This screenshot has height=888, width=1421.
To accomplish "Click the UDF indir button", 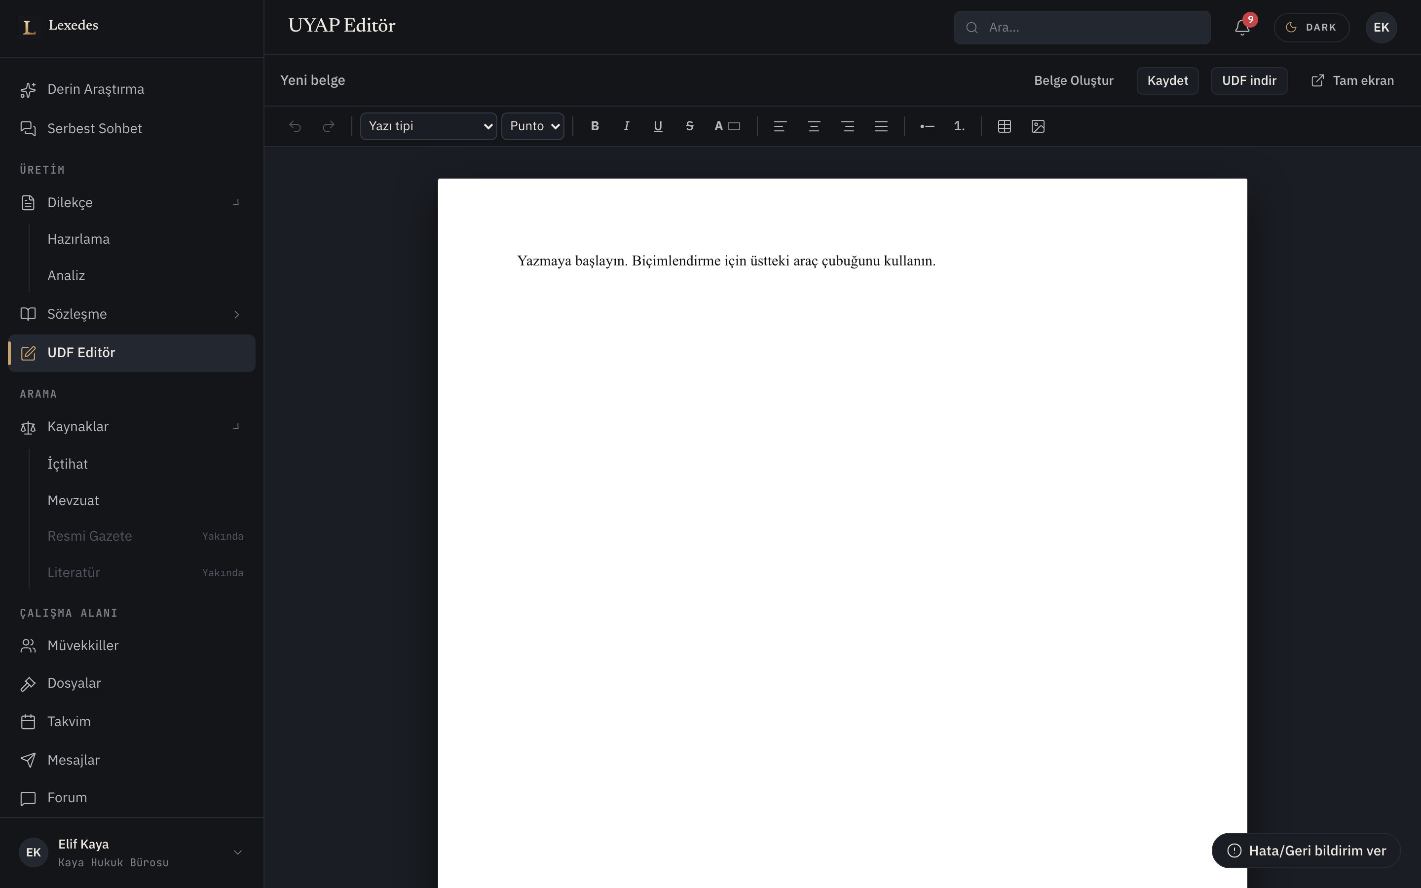I will click(1249, 80).
